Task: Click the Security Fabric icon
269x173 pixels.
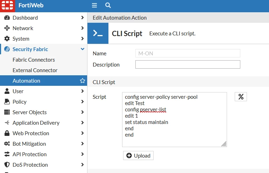Action: click(x=7, y=49)
